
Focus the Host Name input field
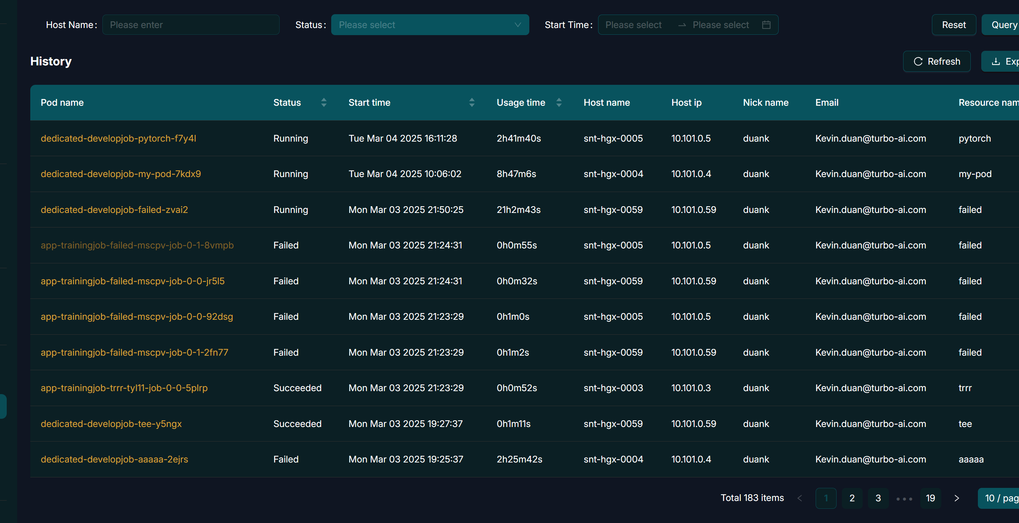point(191,25)
